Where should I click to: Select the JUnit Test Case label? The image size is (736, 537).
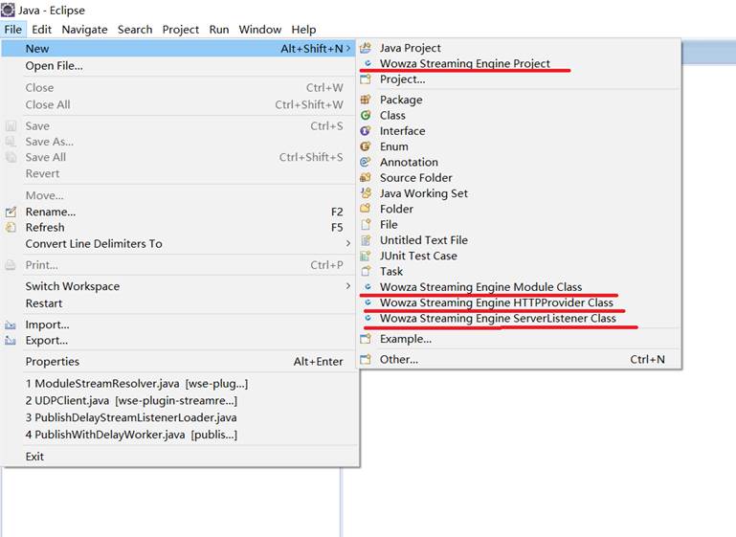pos(418,256)
